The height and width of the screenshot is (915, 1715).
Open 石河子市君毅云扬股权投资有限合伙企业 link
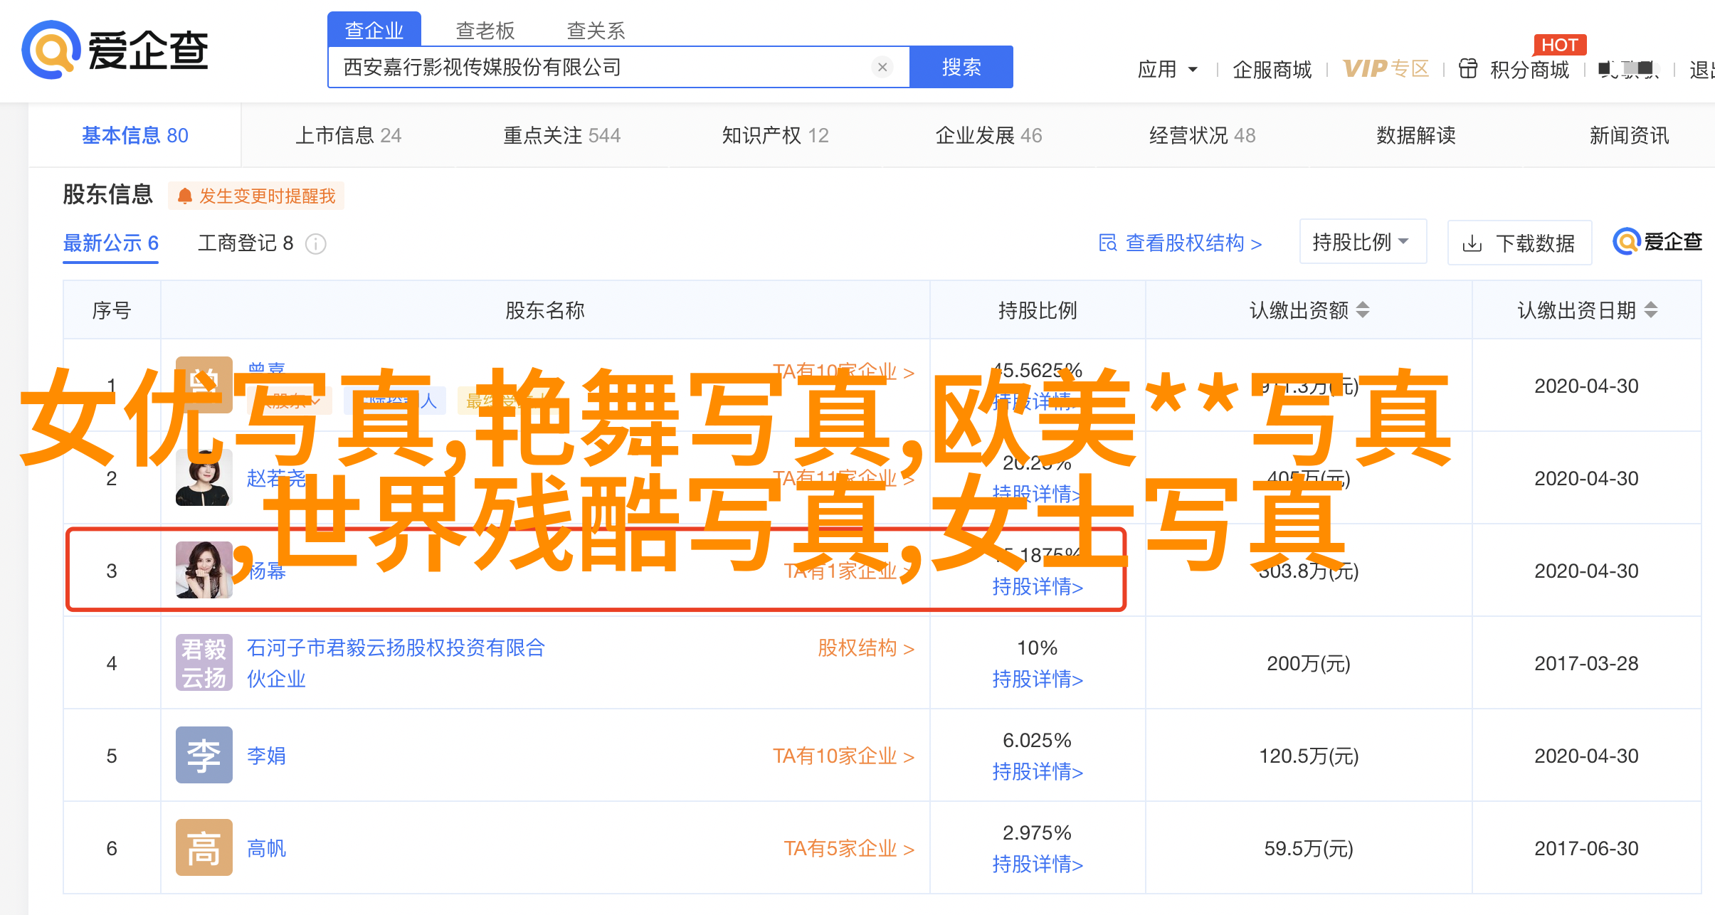(x=396, y=663)
